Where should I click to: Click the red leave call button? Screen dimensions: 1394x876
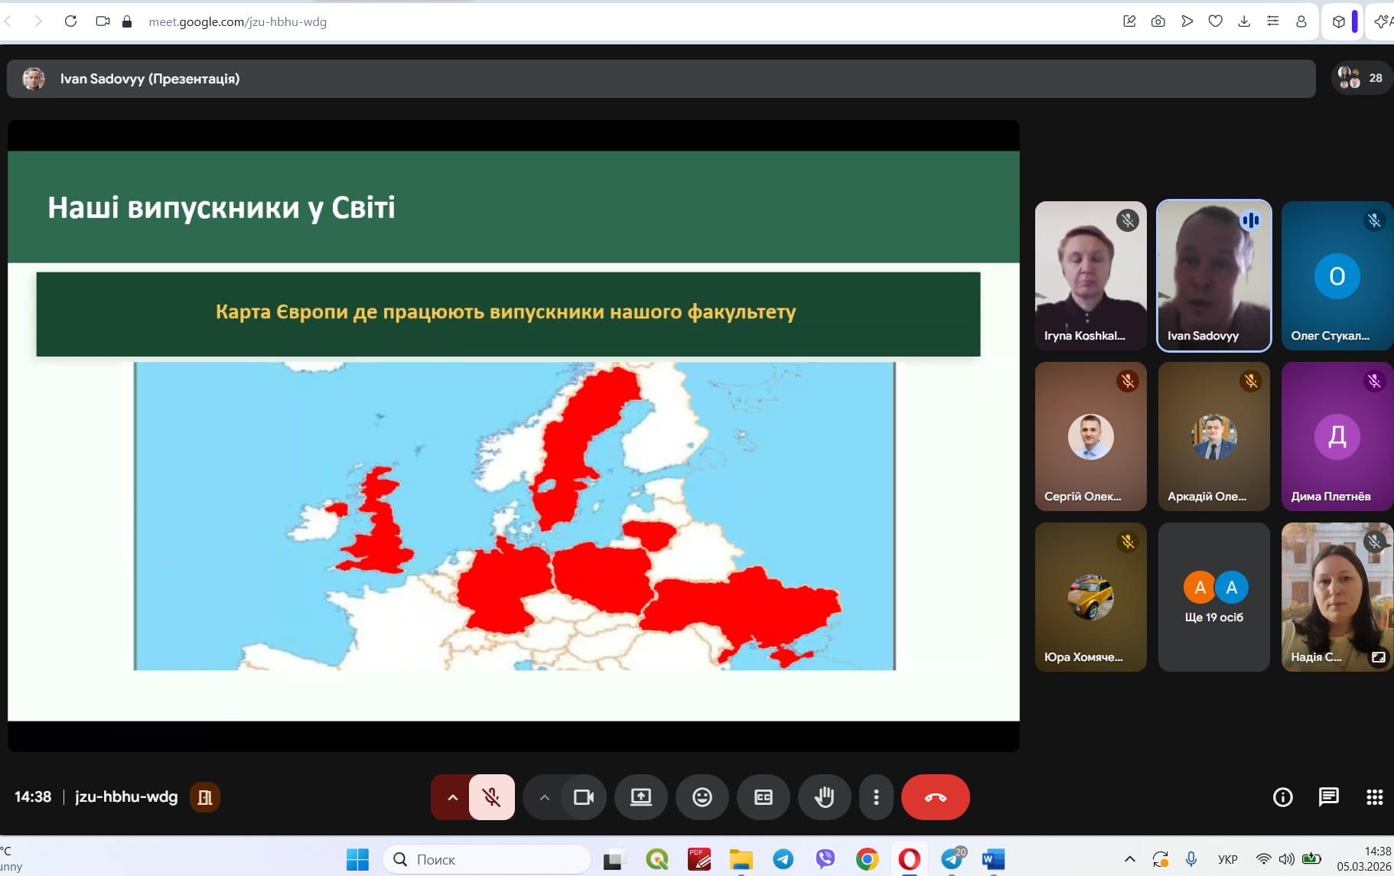point(935,797)
